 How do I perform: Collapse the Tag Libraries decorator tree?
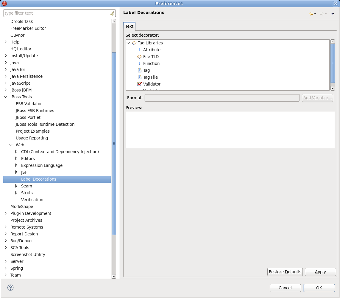128,43
